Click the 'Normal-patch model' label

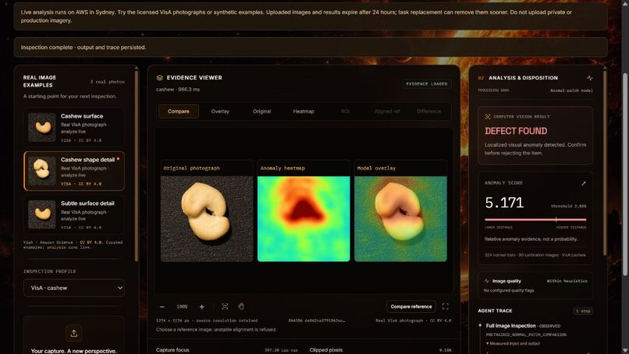tap(571, 90)
